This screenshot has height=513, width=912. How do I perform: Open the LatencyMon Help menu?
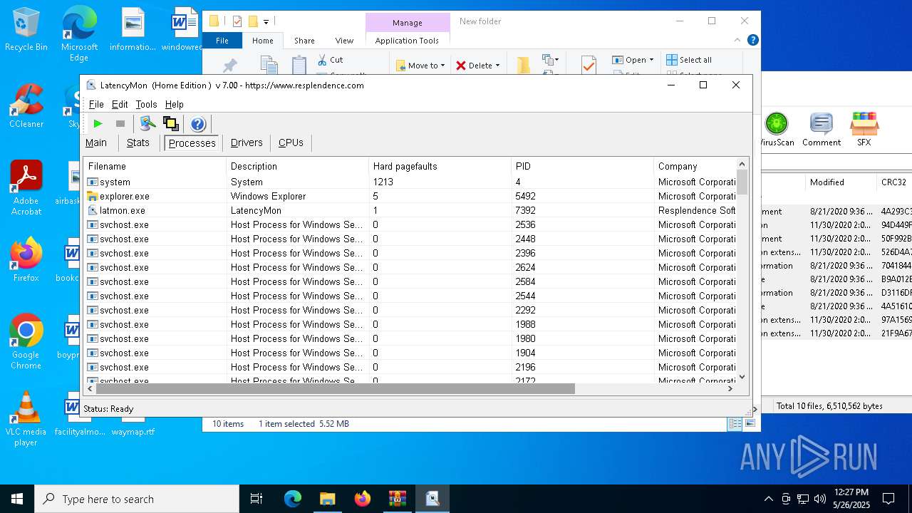pyautogui.click(x=175, y=104)
